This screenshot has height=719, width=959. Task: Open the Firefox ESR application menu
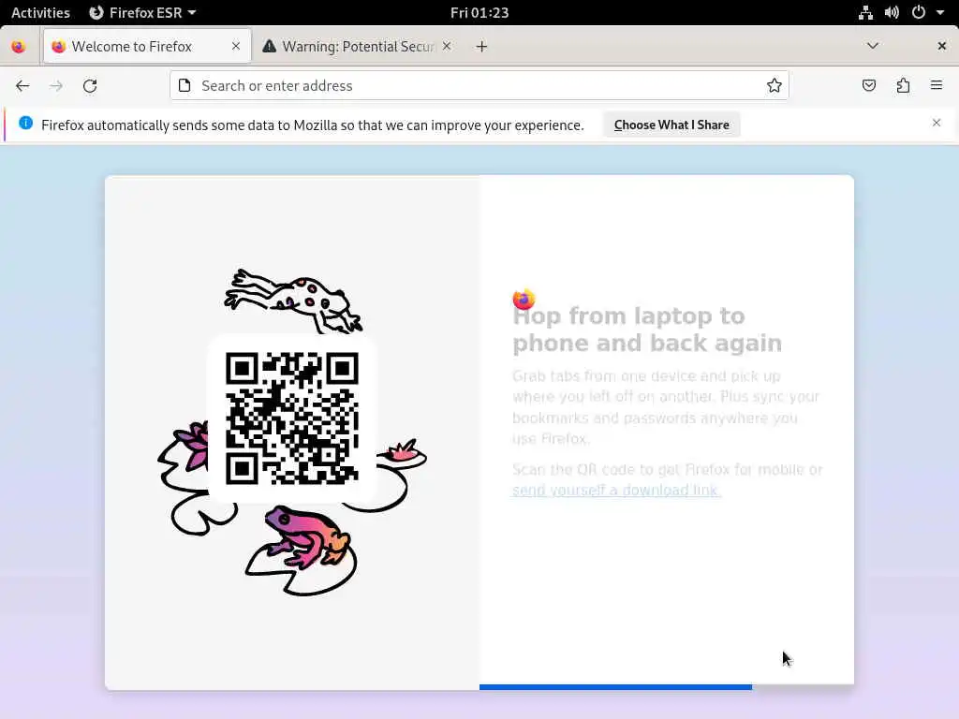142,12
